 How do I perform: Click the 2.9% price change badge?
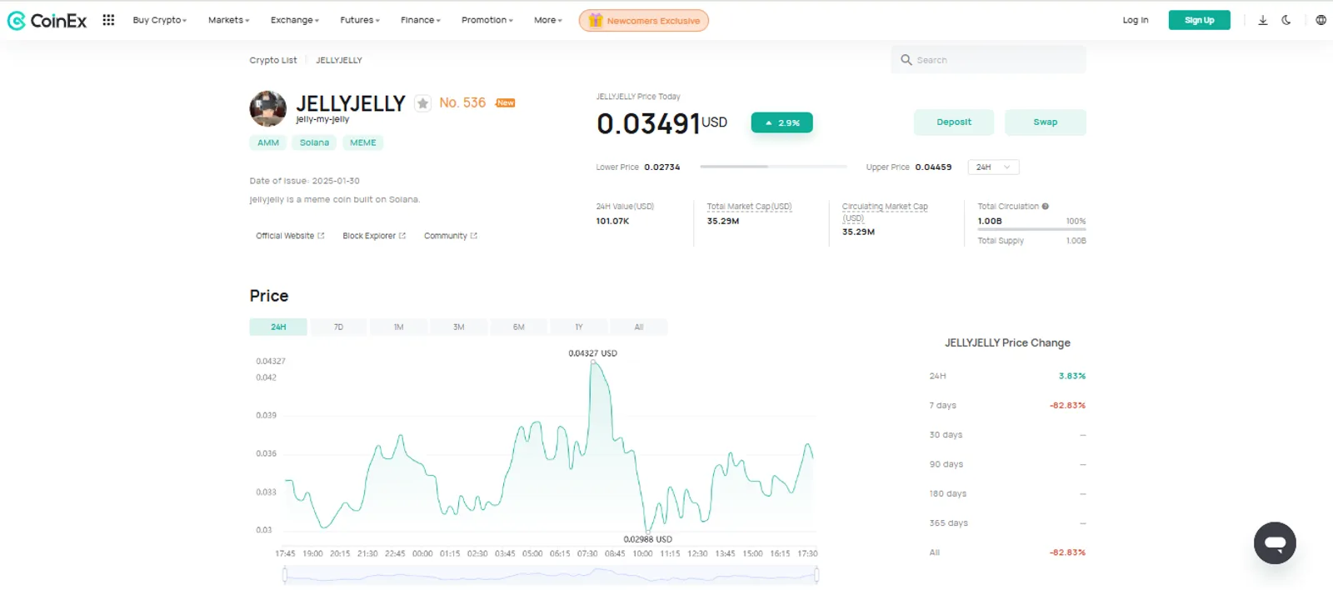[781, 122]
